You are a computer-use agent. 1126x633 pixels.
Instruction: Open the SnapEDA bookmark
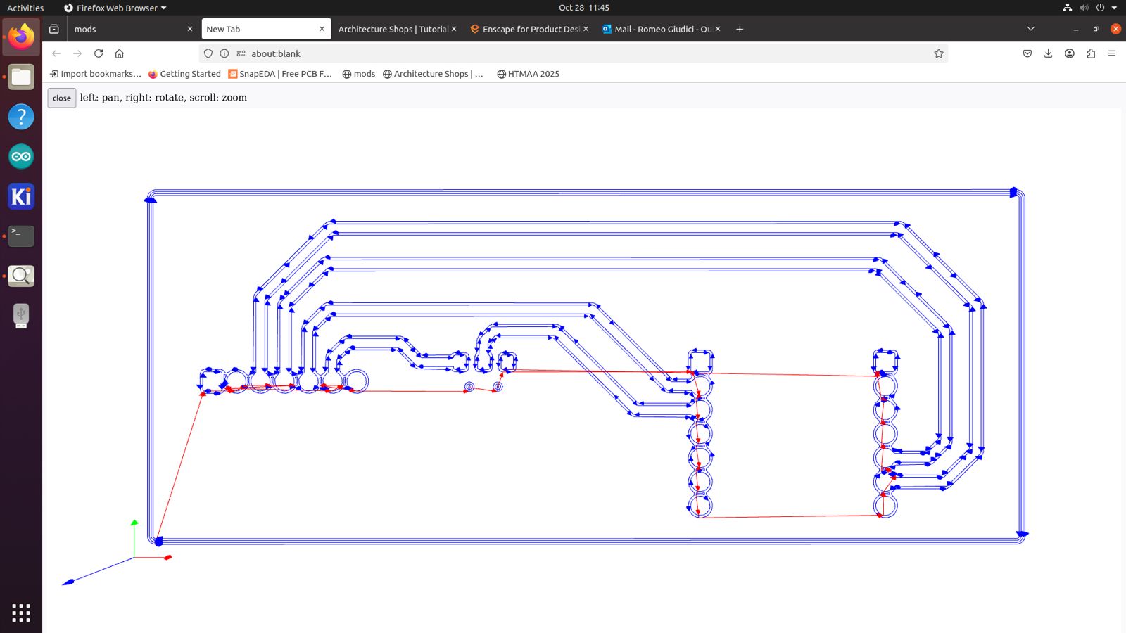point(279,74)
